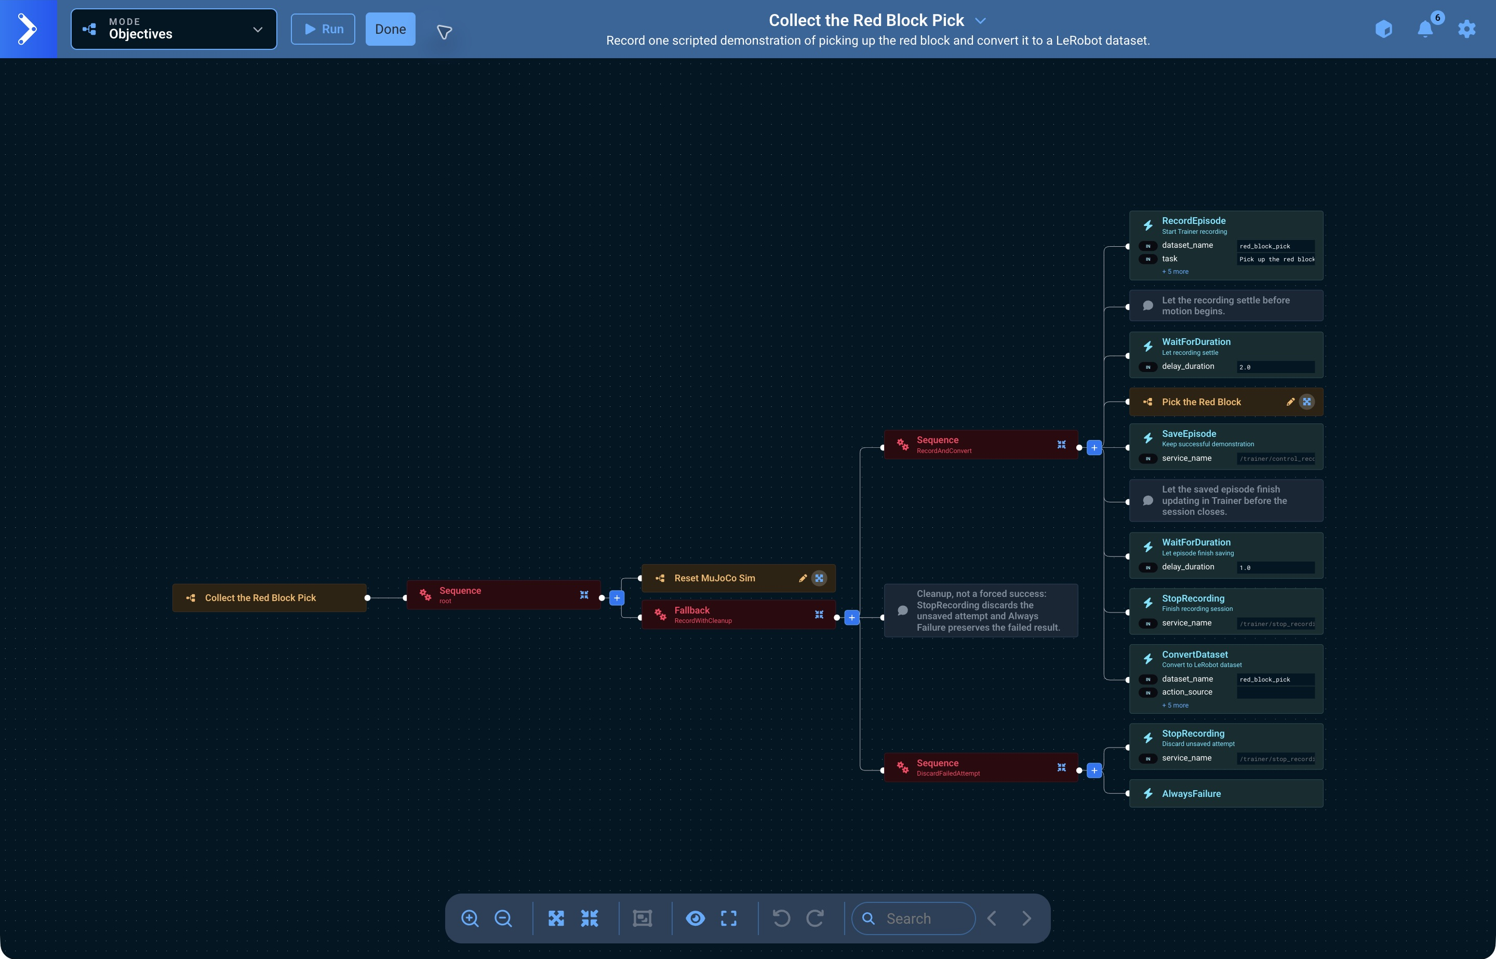Image resolution: width=1496 pixels, height=959 pixels.
Task: Enter fullscreen using the corner brackets icon
Action: 729,918
